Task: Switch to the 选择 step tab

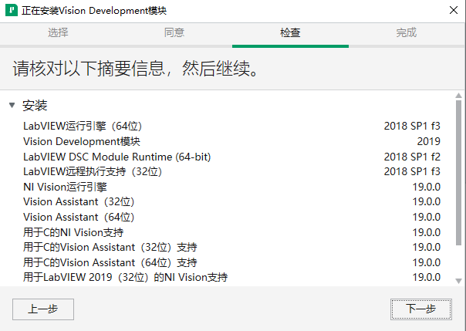Action: tap(58, 32)
